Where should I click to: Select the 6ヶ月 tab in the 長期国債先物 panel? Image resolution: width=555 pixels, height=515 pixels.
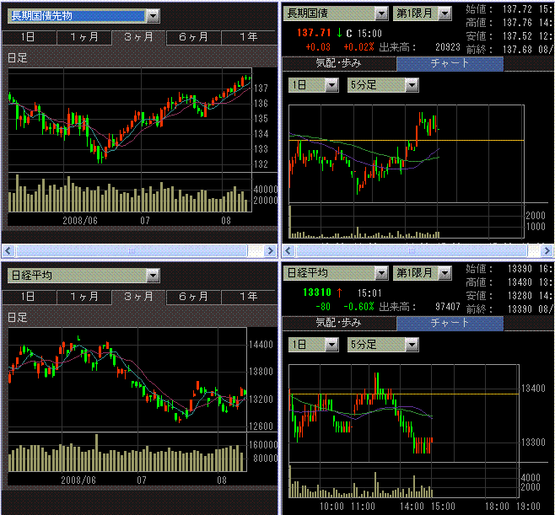tap(194, 37)
